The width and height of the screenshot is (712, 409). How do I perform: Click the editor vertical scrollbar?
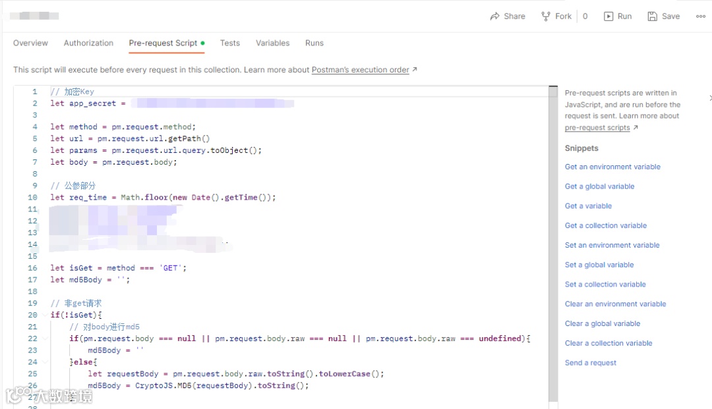pos(553,245)
